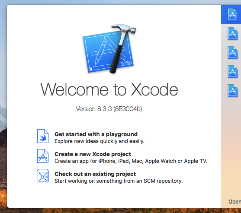Open the second recent project file
Image resolution: width=241 pixels, height=213 pixels.
[x=232, y=33]
